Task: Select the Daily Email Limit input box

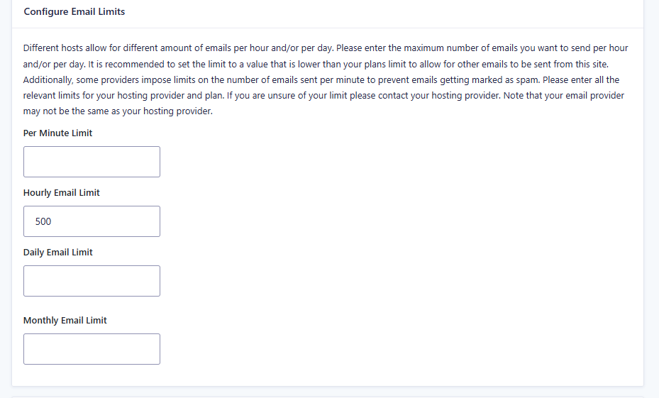Action: click(x=92, y=281)
